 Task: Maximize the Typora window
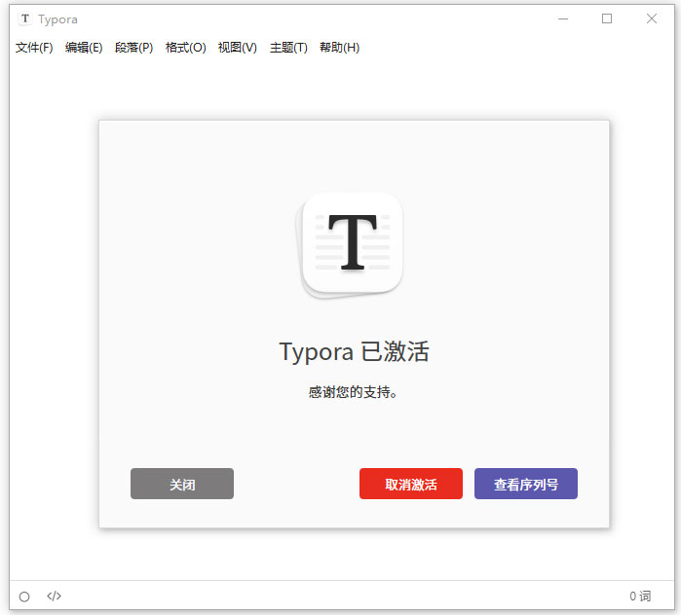click(607, 18)
